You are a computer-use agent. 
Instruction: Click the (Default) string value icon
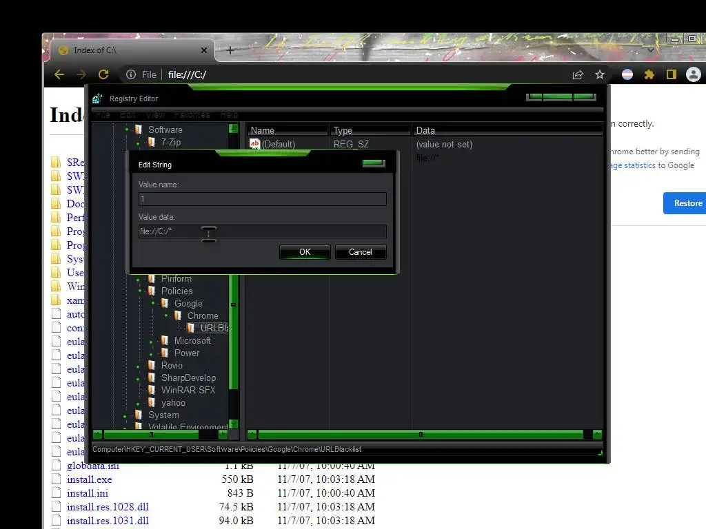(x=255, y=144)
